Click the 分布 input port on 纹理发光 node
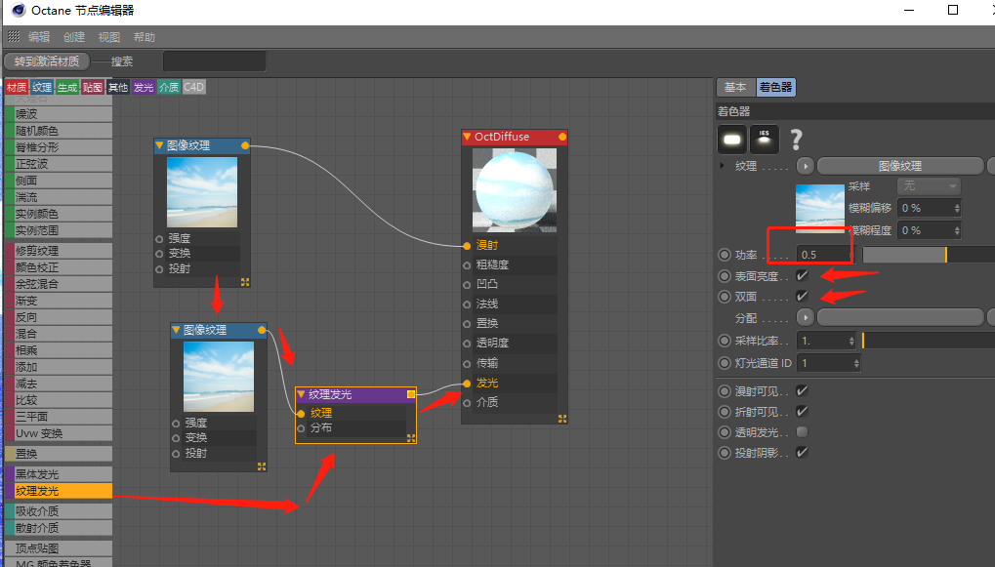The height and width of the screenshot is (567, 995). [301, 428]
